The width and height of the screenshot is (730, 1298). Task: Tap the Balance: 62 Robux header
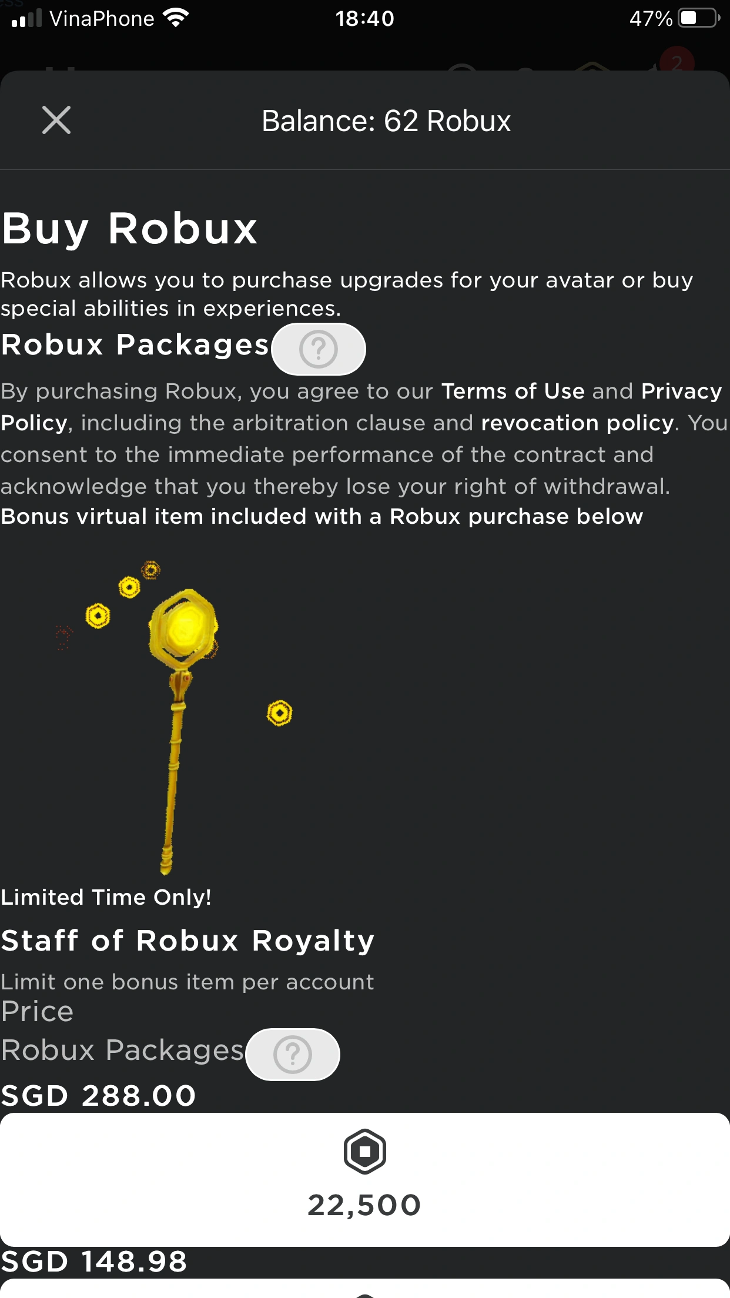(386, 121)
